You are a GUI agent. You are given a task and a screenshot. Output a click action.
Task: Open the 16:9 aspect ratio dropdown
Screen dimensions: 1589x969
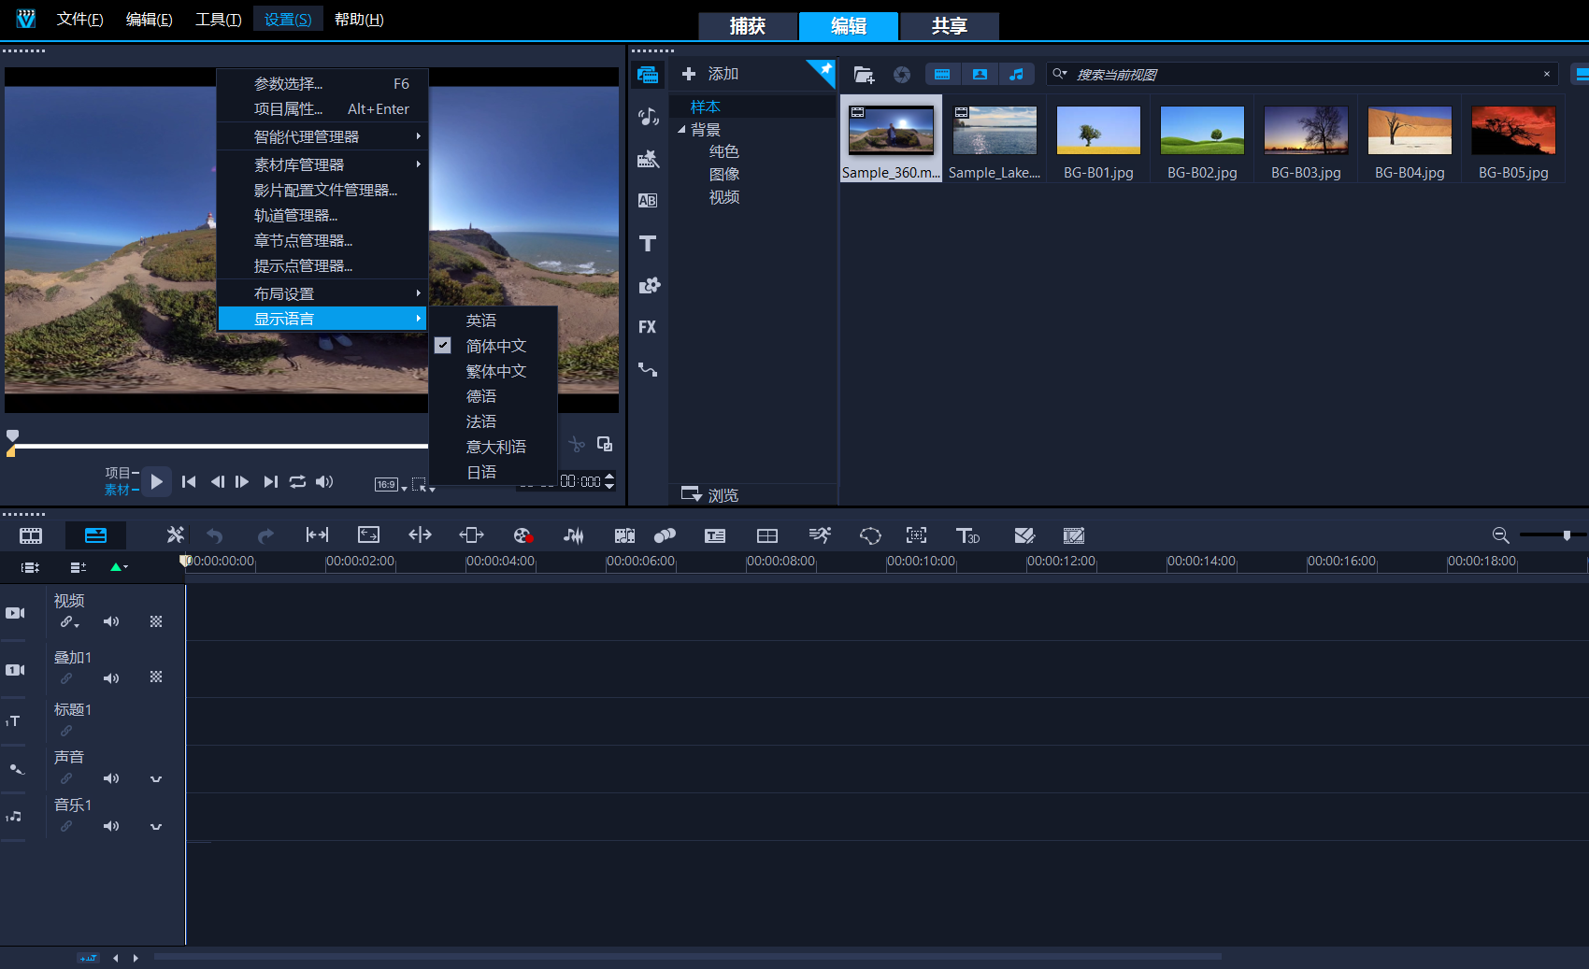tap(391, 484)
